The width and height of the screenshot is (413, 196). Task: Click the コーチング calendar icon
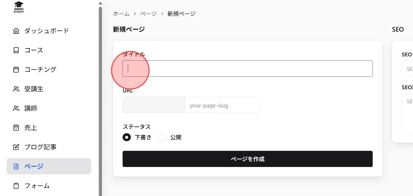pyautogui.click(x=16, y=70)
